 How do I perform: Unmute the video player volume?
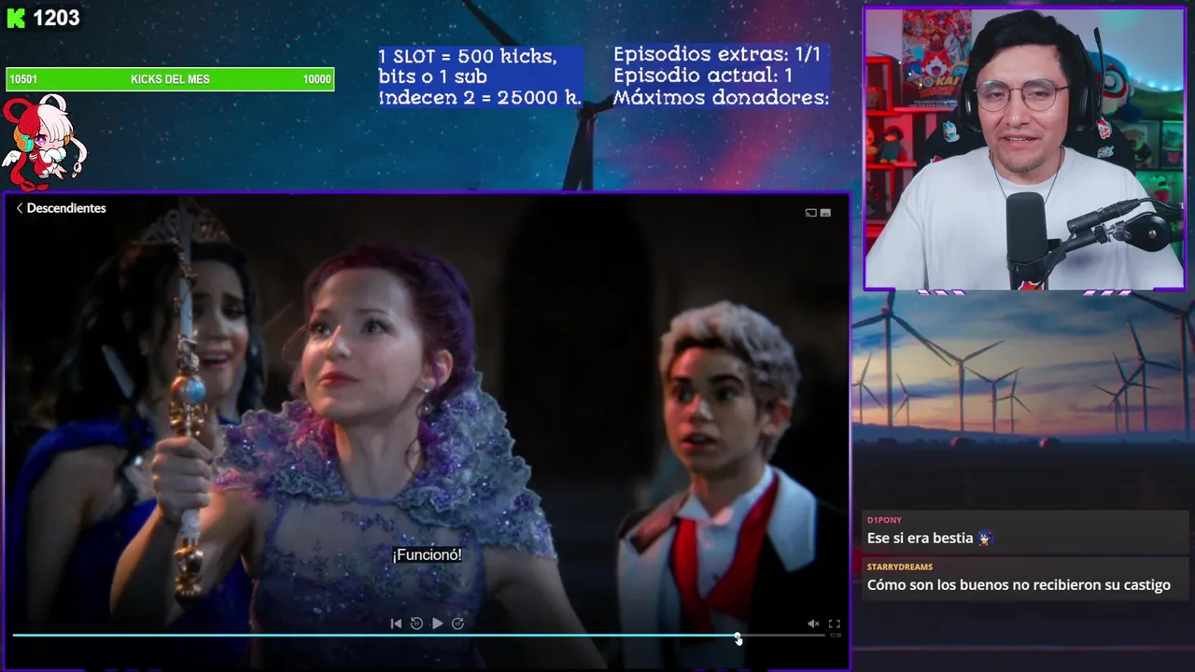[813, 623]
